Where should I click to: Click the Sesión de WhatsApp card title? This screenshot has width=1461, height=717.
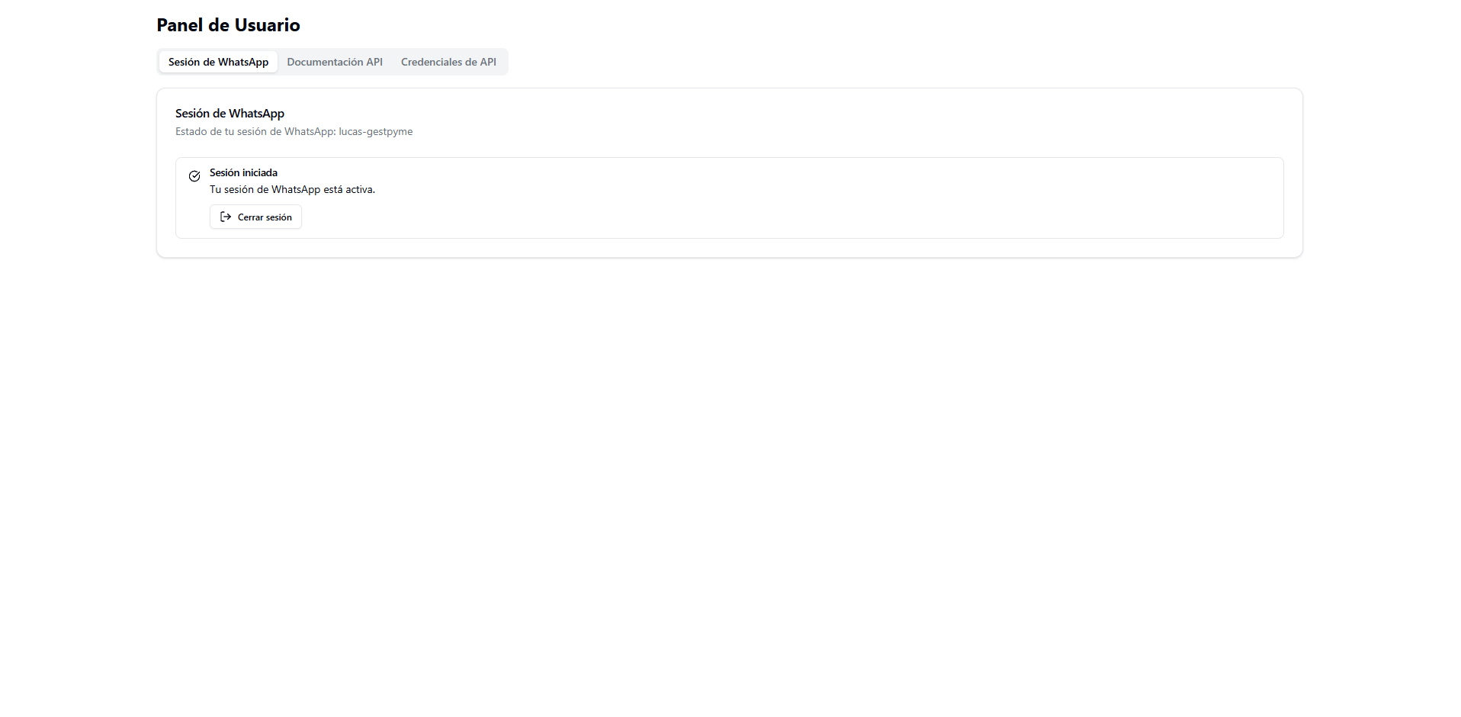[x=230, y=113]
